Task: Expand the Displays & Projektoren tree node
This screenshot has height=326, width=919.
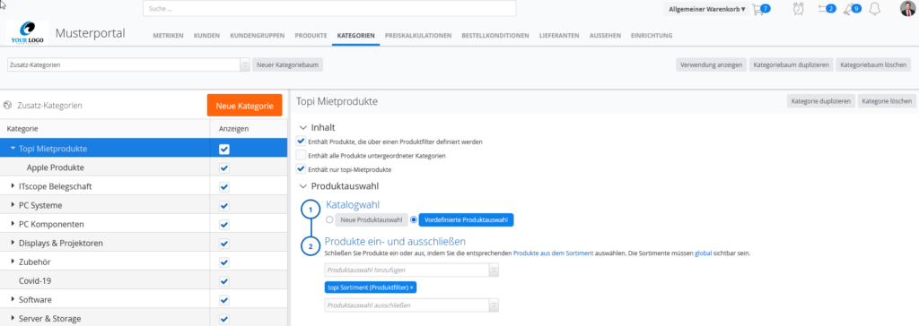Action: click(x=13, y=243)
